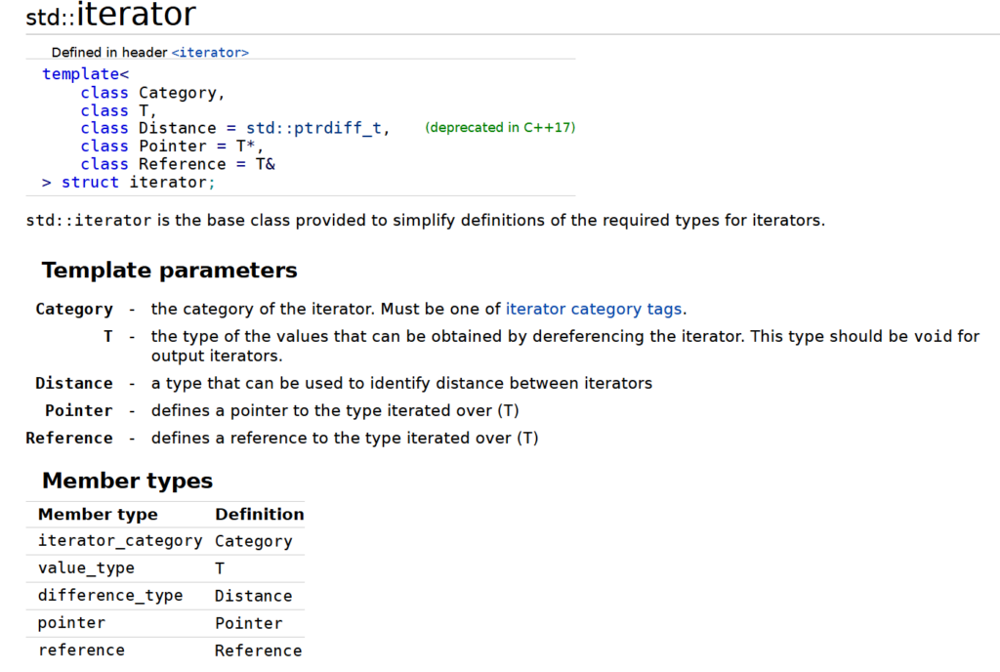Click the lowercase pointer member type cell
Viewport: 1000px width, 672px height.
(71, 623)
